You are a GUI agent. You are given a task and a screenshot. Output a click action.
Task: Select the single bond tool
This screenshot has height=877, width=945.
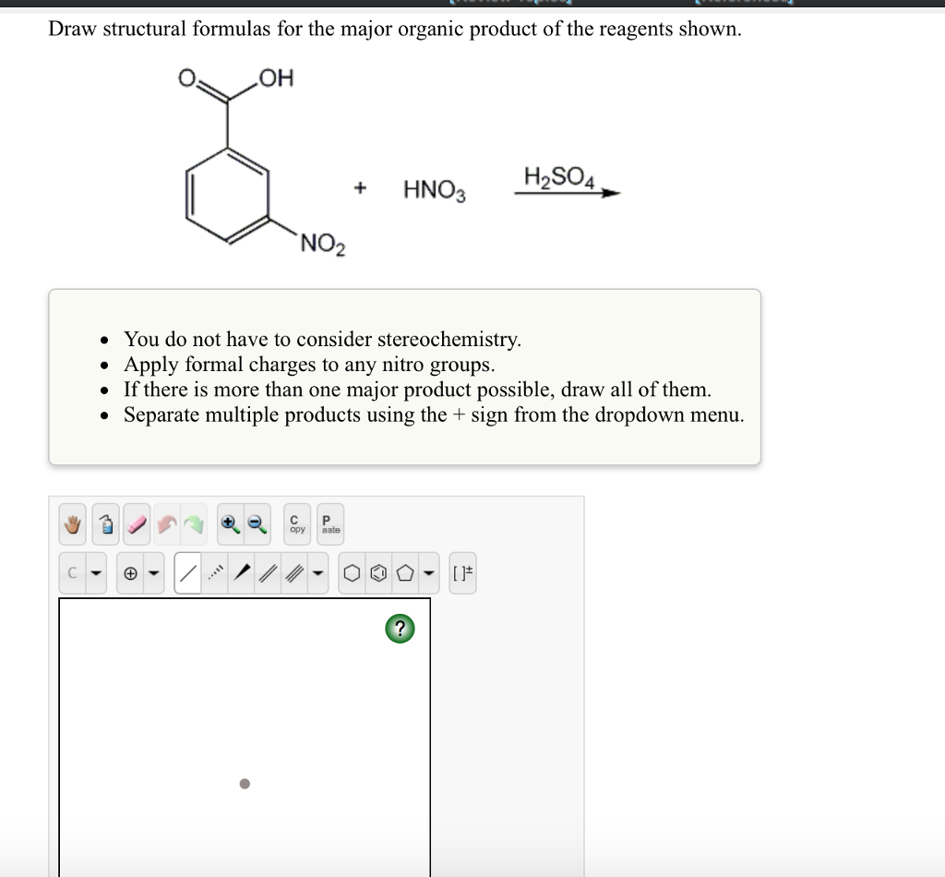pyautogui.click(x=187, y=571)
